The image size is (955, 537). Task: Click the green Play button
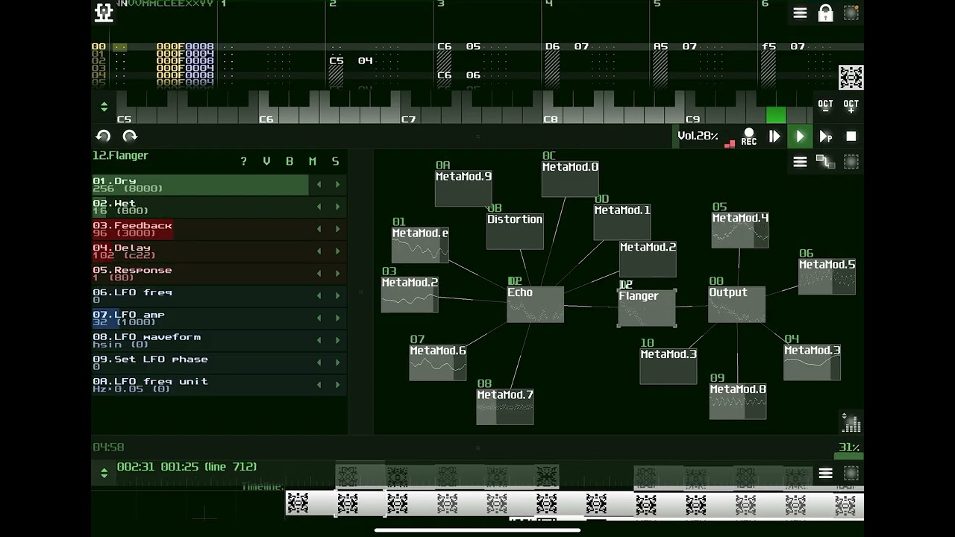pos(800,136)
